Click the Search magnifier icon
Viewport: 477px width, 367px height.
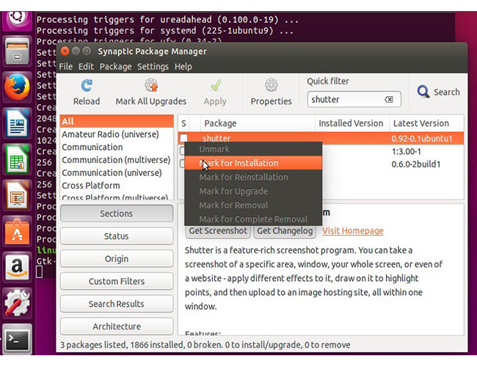click(423, 92)
